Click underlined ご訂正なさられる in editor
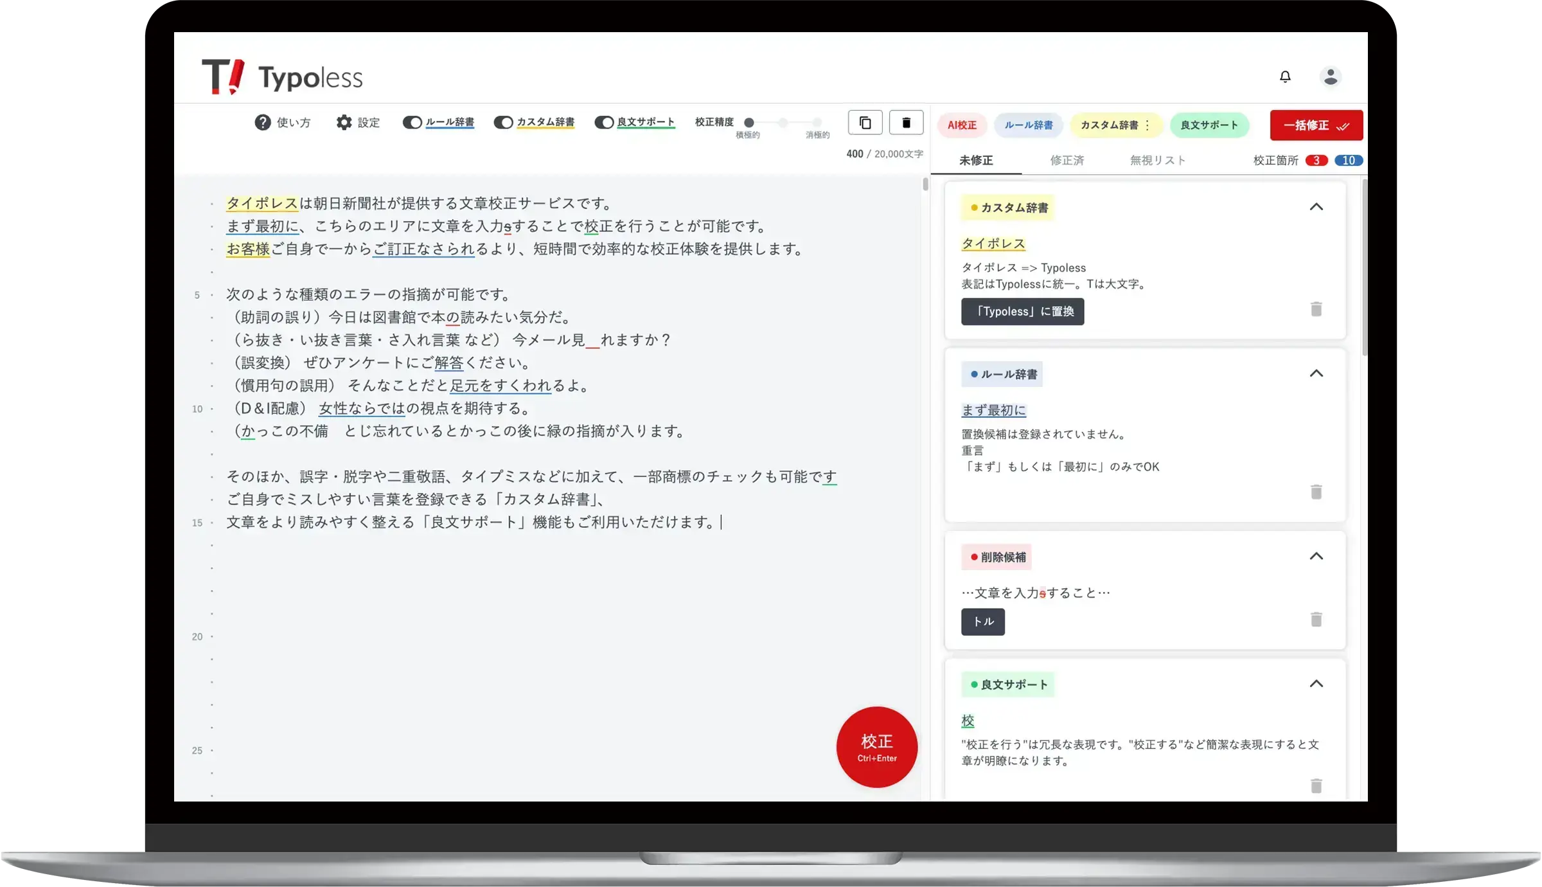Screen dimensions: 1542x887 pyautogui.click(x=424, y=249)
